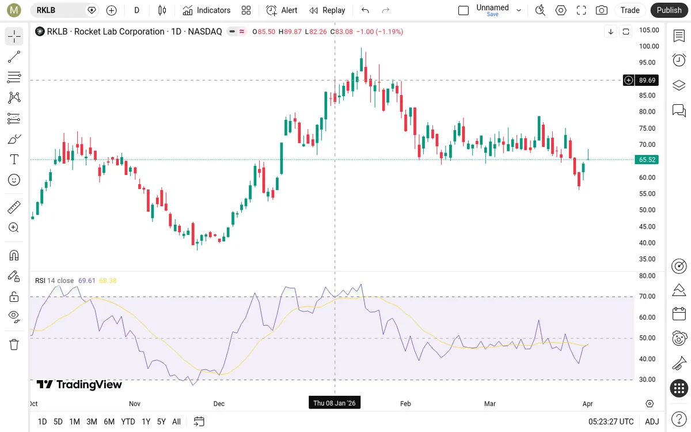Select the 3M date range
691x432 pixels.
click(92, 422)
